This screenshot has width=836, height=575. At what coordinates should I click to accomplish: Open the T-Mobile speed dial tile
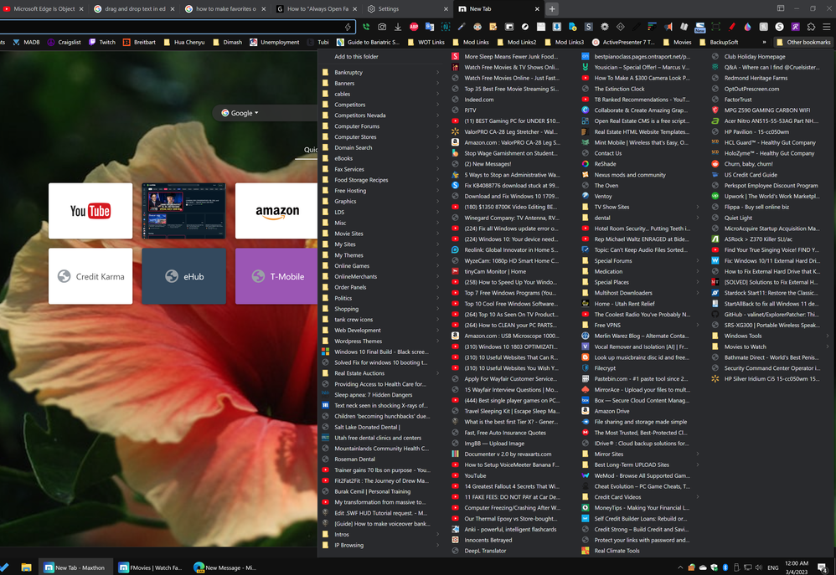pos(276,276)
